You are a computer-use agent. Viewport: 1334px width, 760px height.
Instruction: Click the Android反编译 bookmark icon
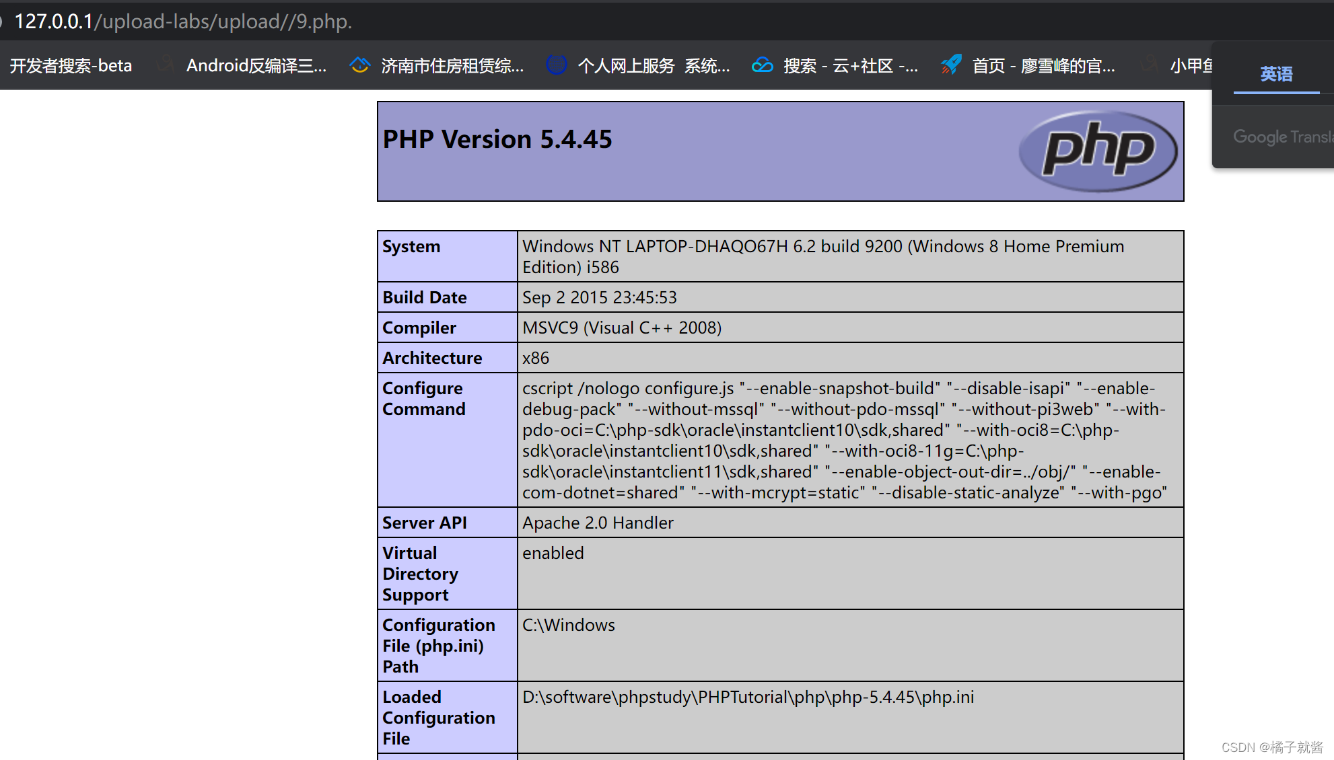[x=166, y=65]
